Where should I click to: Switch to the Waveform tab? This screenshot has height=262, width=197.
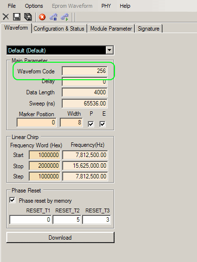click(x=16, y=28)
